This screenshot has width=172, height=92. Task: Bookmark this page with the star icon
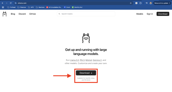point(131,3)
